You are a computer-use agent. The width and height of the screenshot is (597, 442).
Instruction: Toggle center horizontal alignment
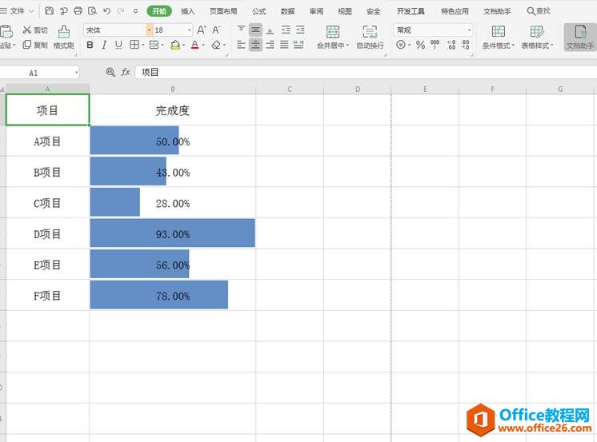255,45
